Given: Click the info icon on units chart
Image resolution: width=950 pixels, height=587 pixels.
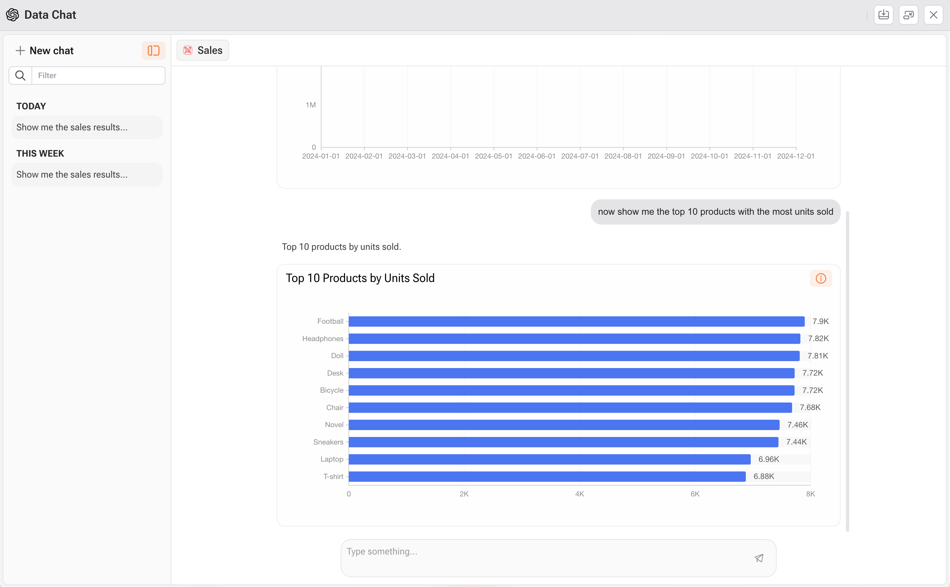Looking at the screenshot, I should coord(820,278).
